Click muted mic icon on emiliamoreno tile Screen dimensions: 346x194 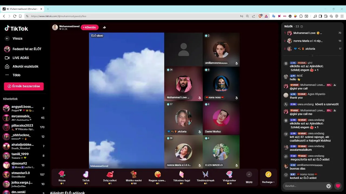tap(237, 64)
